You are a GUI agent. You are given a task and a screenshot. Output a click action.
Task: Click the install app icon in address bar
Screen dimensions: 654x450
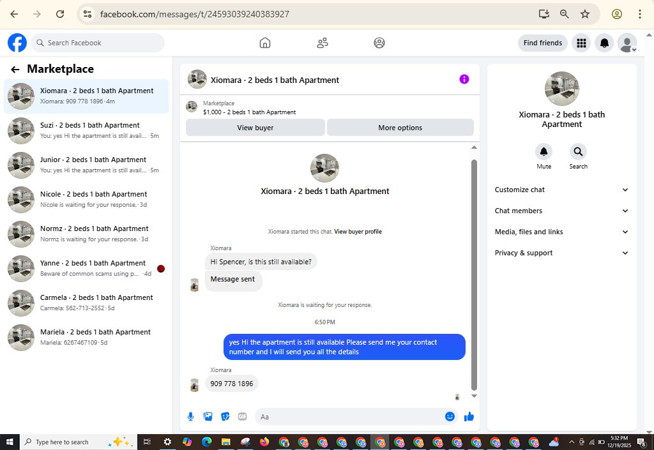pos(544,14)
